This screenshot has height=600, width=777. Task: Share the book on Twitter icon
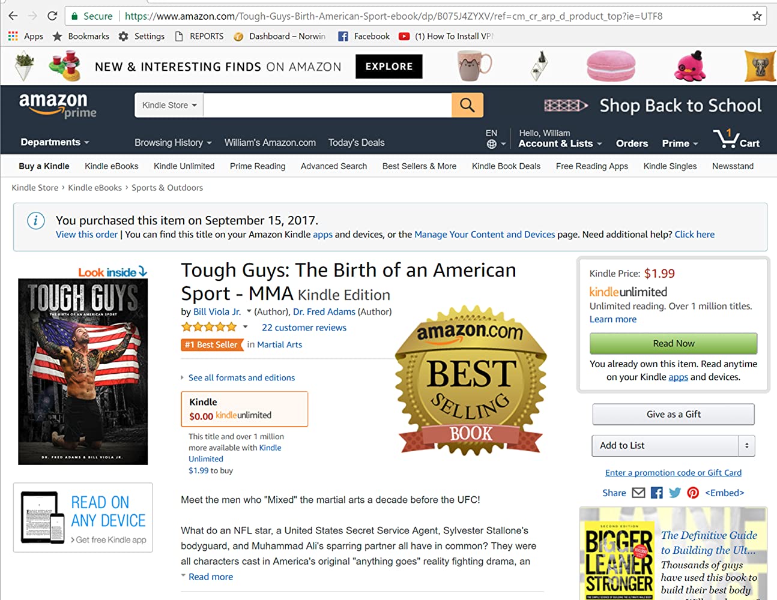[675, 493]
